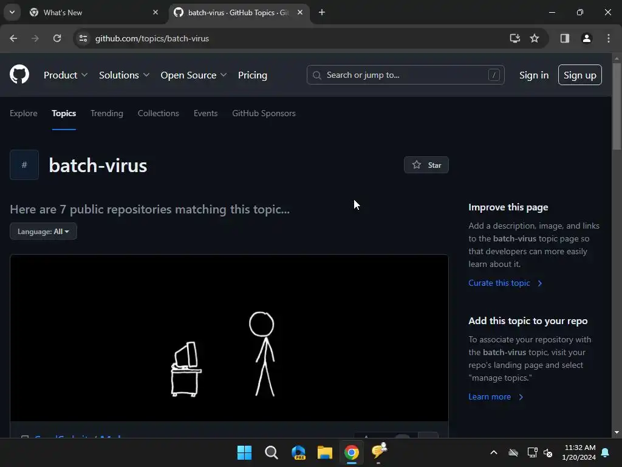
Task: Expand the Open Source dropdown menu
Action: point(194,75)
